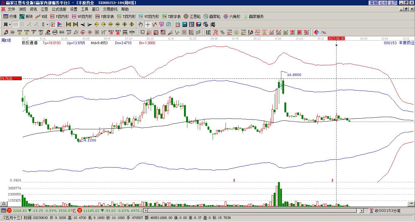Click the horizontal scrollbar right arrow

[362, 210]
